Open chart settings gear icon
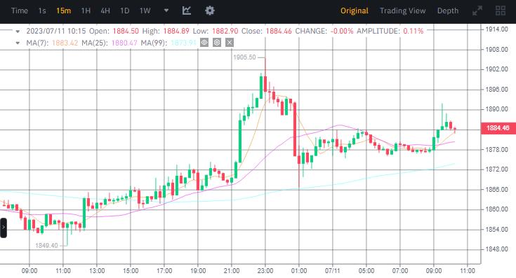 210,11
